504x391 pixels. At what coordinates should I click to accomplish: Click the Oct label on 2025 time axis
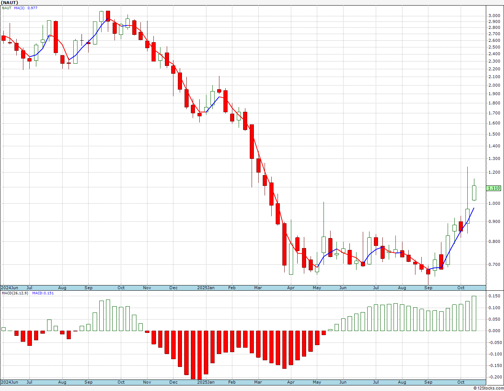click(461, 288)
